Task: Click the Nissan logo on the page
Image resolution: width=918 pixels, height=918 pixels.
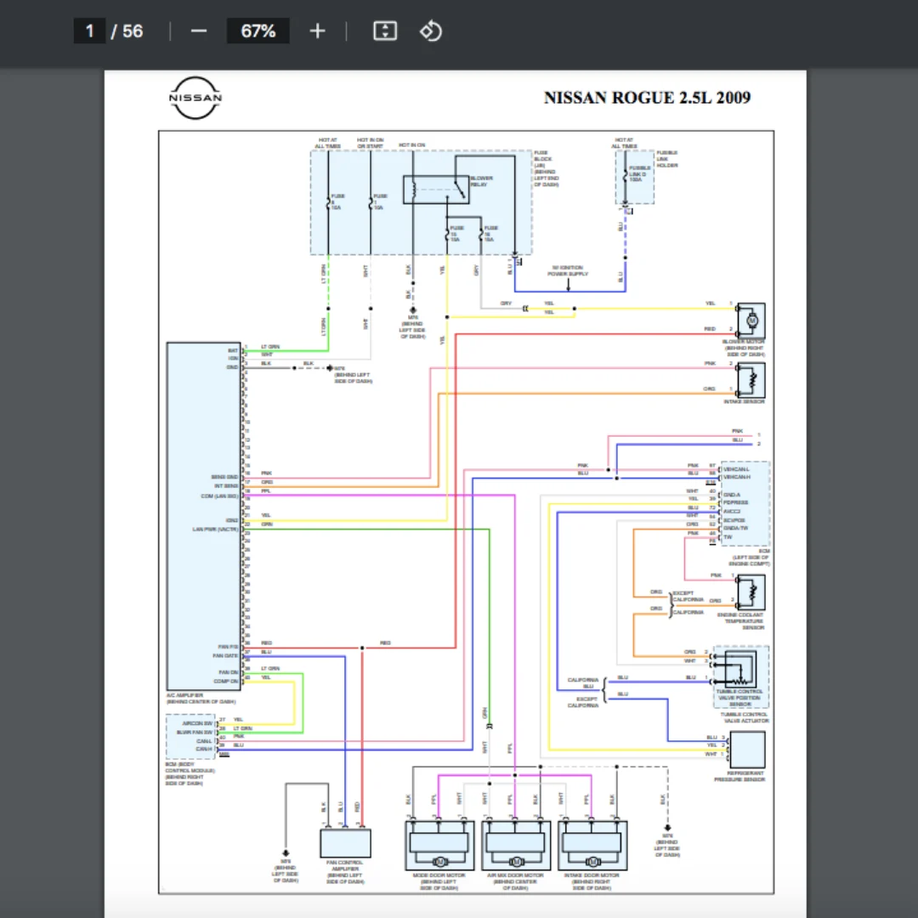Action: pyautogui.click(x=195, y=98)
